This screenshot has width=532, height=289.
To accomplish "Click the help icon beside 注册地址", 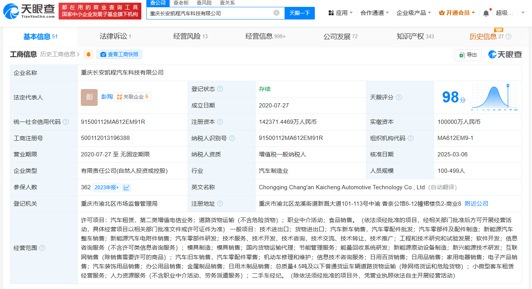I will [220, 204].
